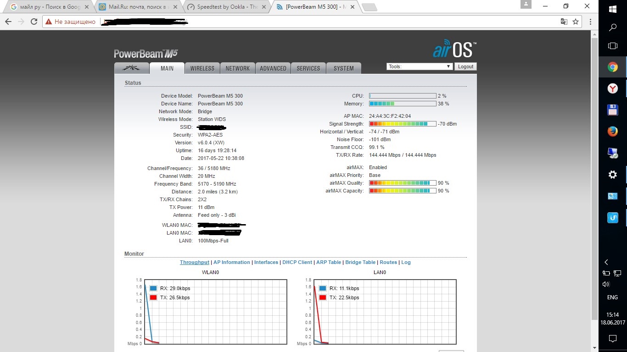This screenshot has height=352, width=627.
Task: Click the airOS logo
Action: pyautogui.click(x=454, y=49)
